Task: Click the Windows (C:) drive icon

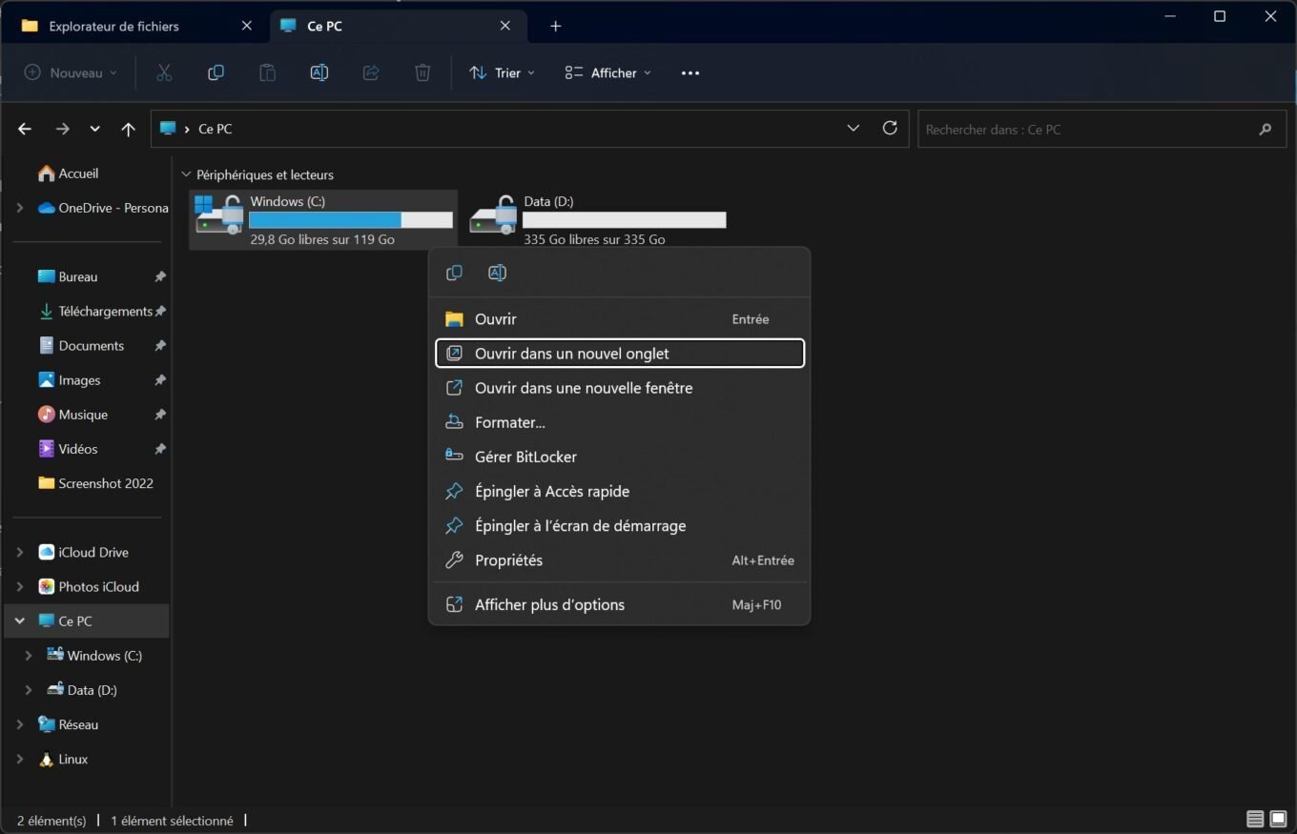Action: 218,214
